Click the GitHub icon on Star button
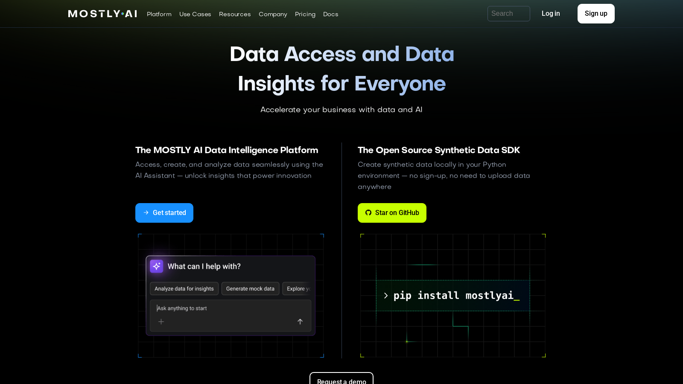This screenshot has height=384, width=683. (x=368, y=212)
